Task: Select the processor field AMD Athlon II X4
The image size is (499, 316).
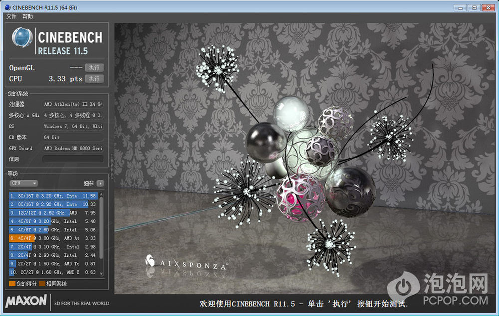Action: click(73, 104)
